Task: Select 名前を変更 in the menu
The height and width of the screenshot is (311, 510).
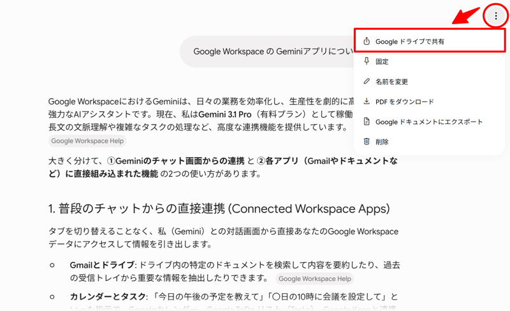Action: [x=429, y=81]
